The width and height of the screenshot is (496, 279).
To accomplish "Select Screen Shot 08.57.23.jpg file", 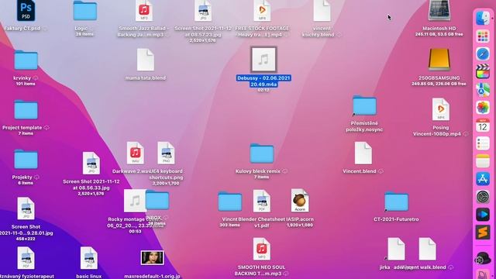I will pyautogui.click(x=203, y=10).
